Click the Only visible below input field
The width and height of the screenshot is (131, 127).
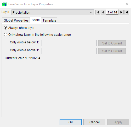[x=69, y=43]
